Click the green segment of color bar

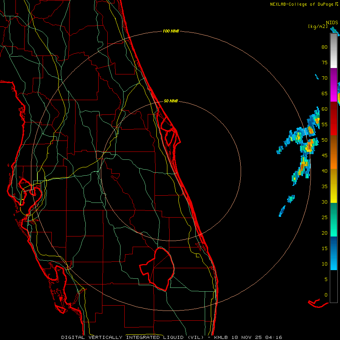[x=334, y=219]
